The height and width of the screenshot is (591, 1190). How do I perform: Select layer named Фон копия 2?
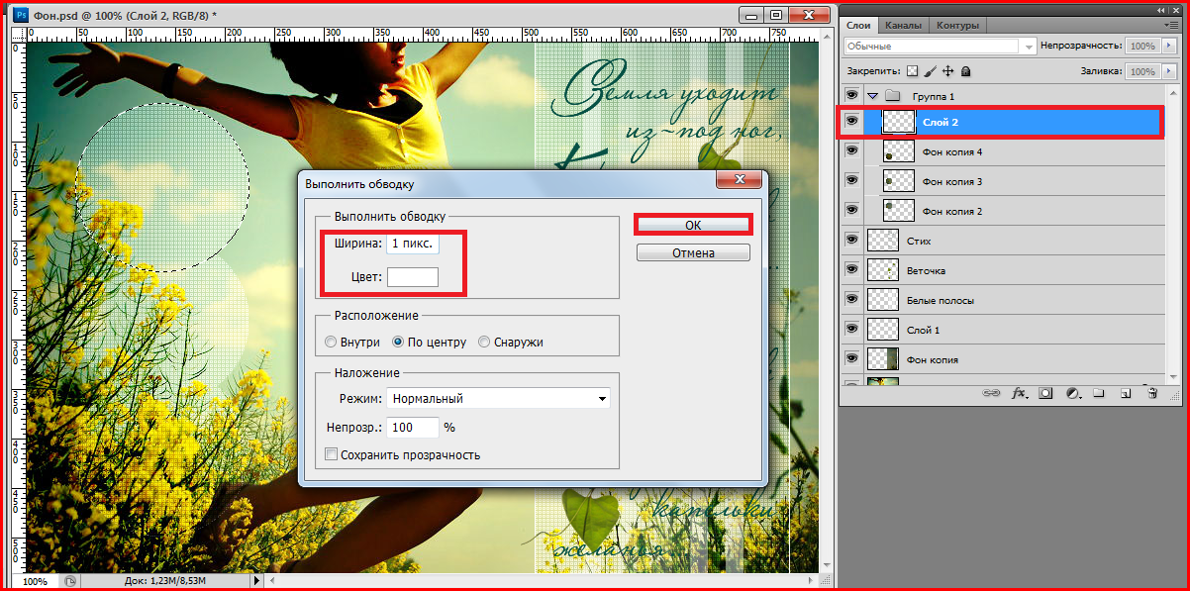click(x=951, y=211)
